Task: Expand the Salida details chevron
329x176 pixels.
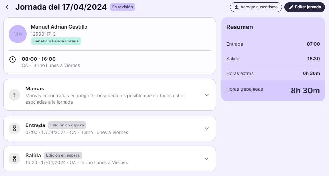Action: 207,159
